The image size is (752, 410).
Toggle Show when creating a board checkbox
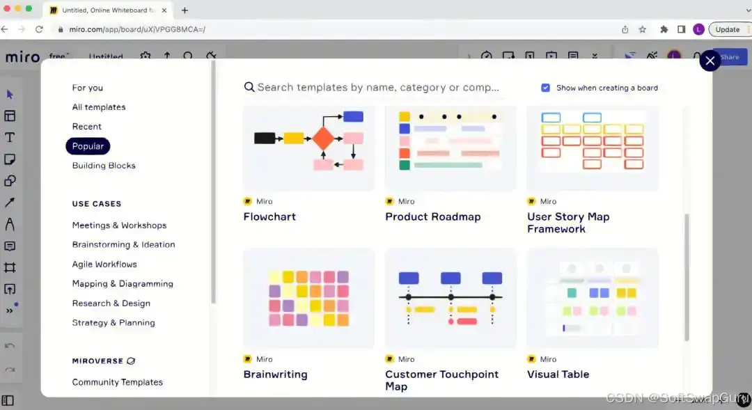[x=545, y=88]
